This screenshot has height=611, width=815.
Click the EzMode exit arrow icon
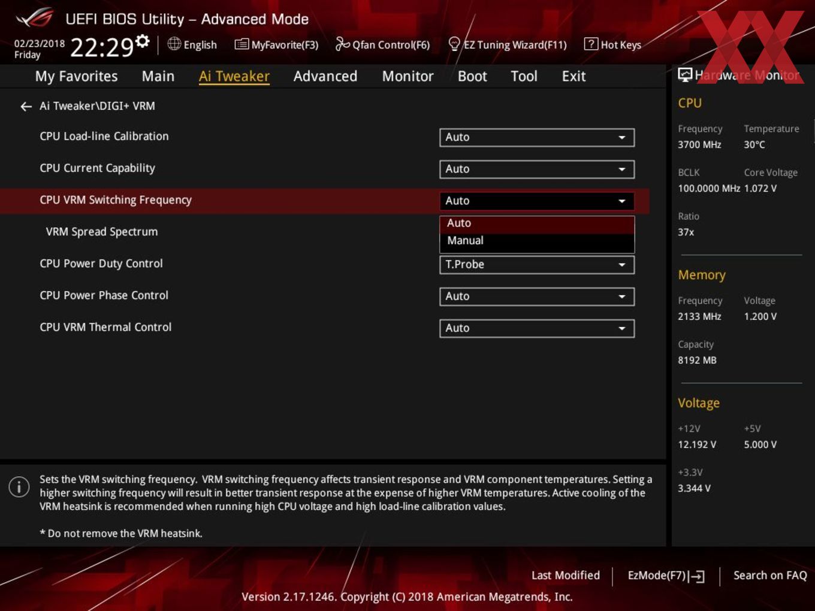pyautogui.click(x=697, y=576)
